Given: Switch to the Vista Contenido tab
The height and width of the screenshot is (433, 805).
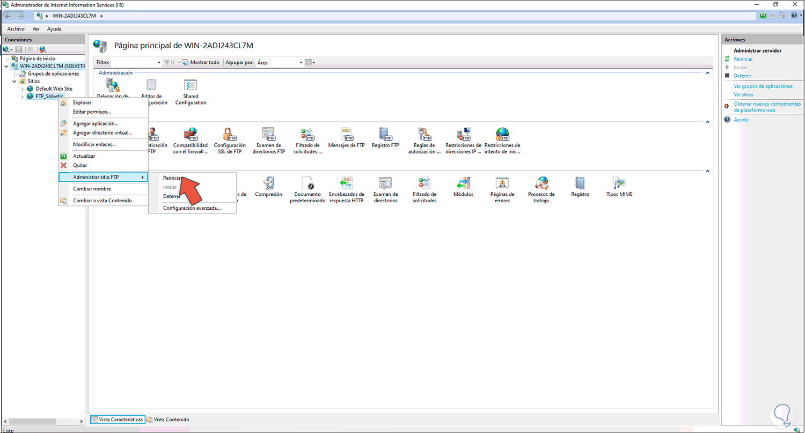Looking at the screenshot, I should tap(168, 420).
